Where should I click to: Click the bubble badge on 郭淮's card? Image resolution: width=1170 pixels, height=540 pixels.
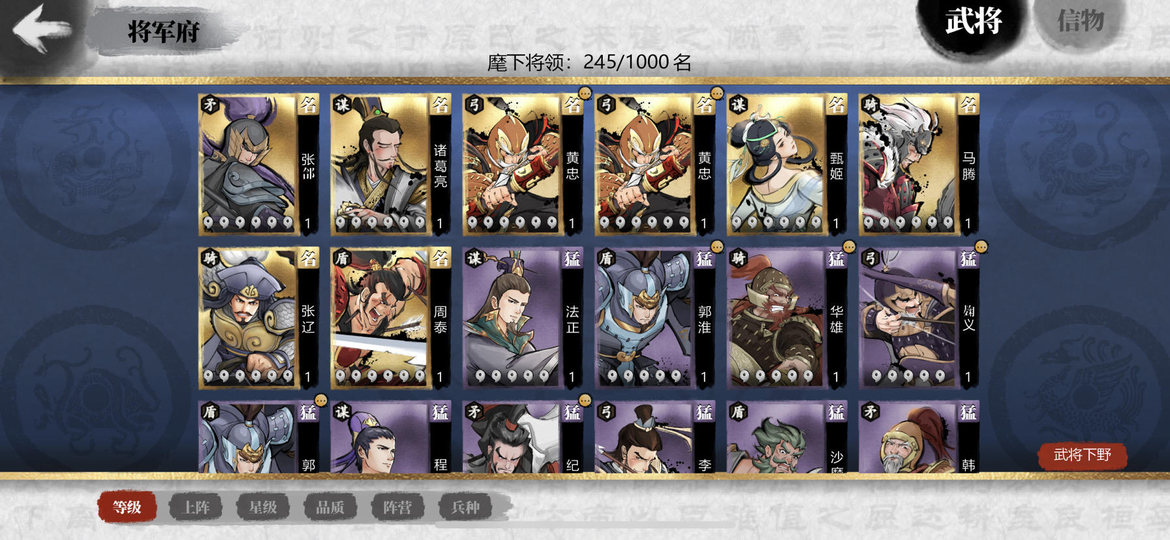pyautogui.click(x=717, y=247)
